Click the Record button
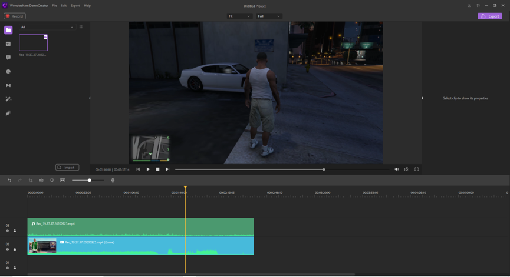 pyautogui.click(x=15, y=16)
